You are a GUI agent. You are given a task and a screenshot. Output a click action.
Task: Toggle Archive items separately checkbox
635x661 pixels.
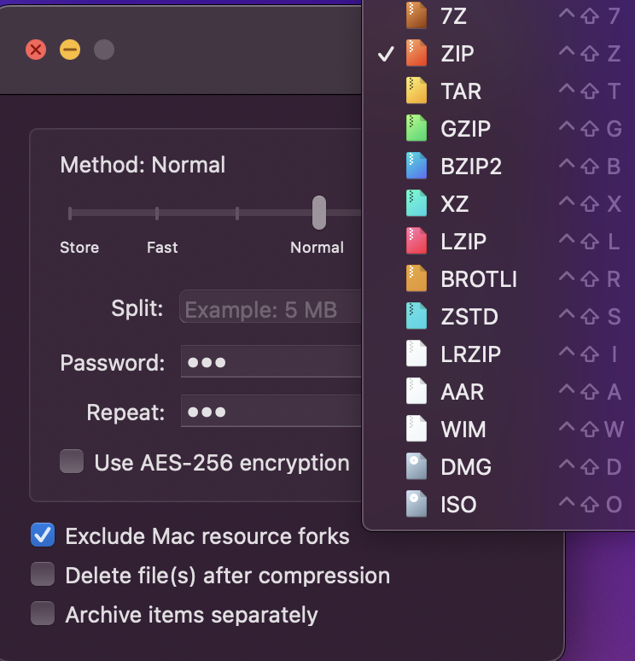(x=43, y=615)
